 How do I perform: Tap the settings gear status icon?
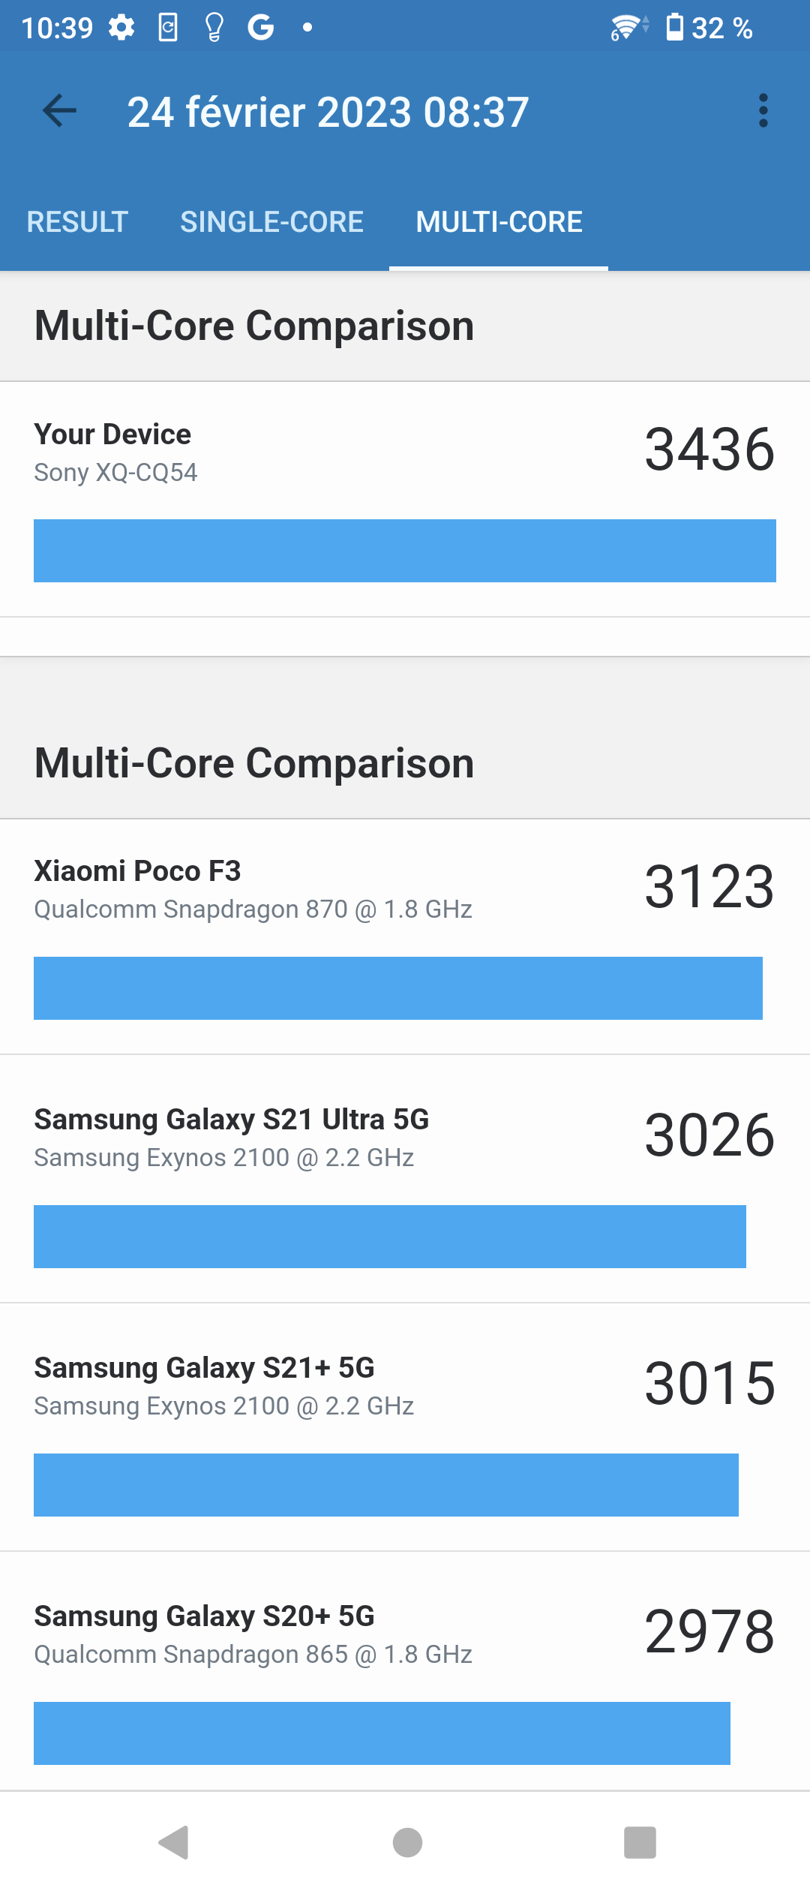(x=121, y=28)
